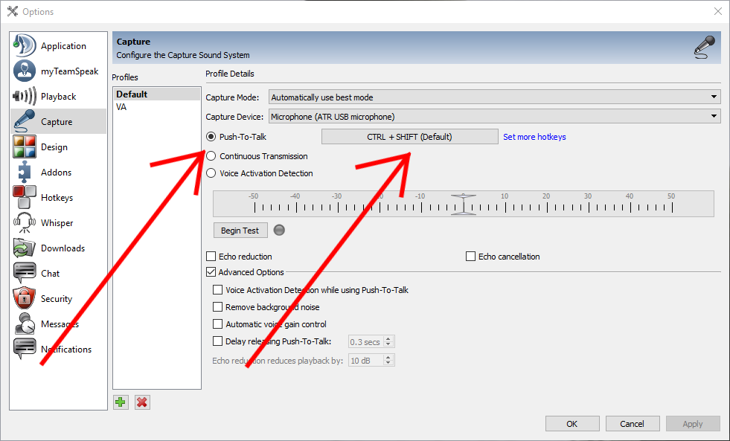Open the Notifications bubble icon
730x441 pixels.
(x=25, y=349)
